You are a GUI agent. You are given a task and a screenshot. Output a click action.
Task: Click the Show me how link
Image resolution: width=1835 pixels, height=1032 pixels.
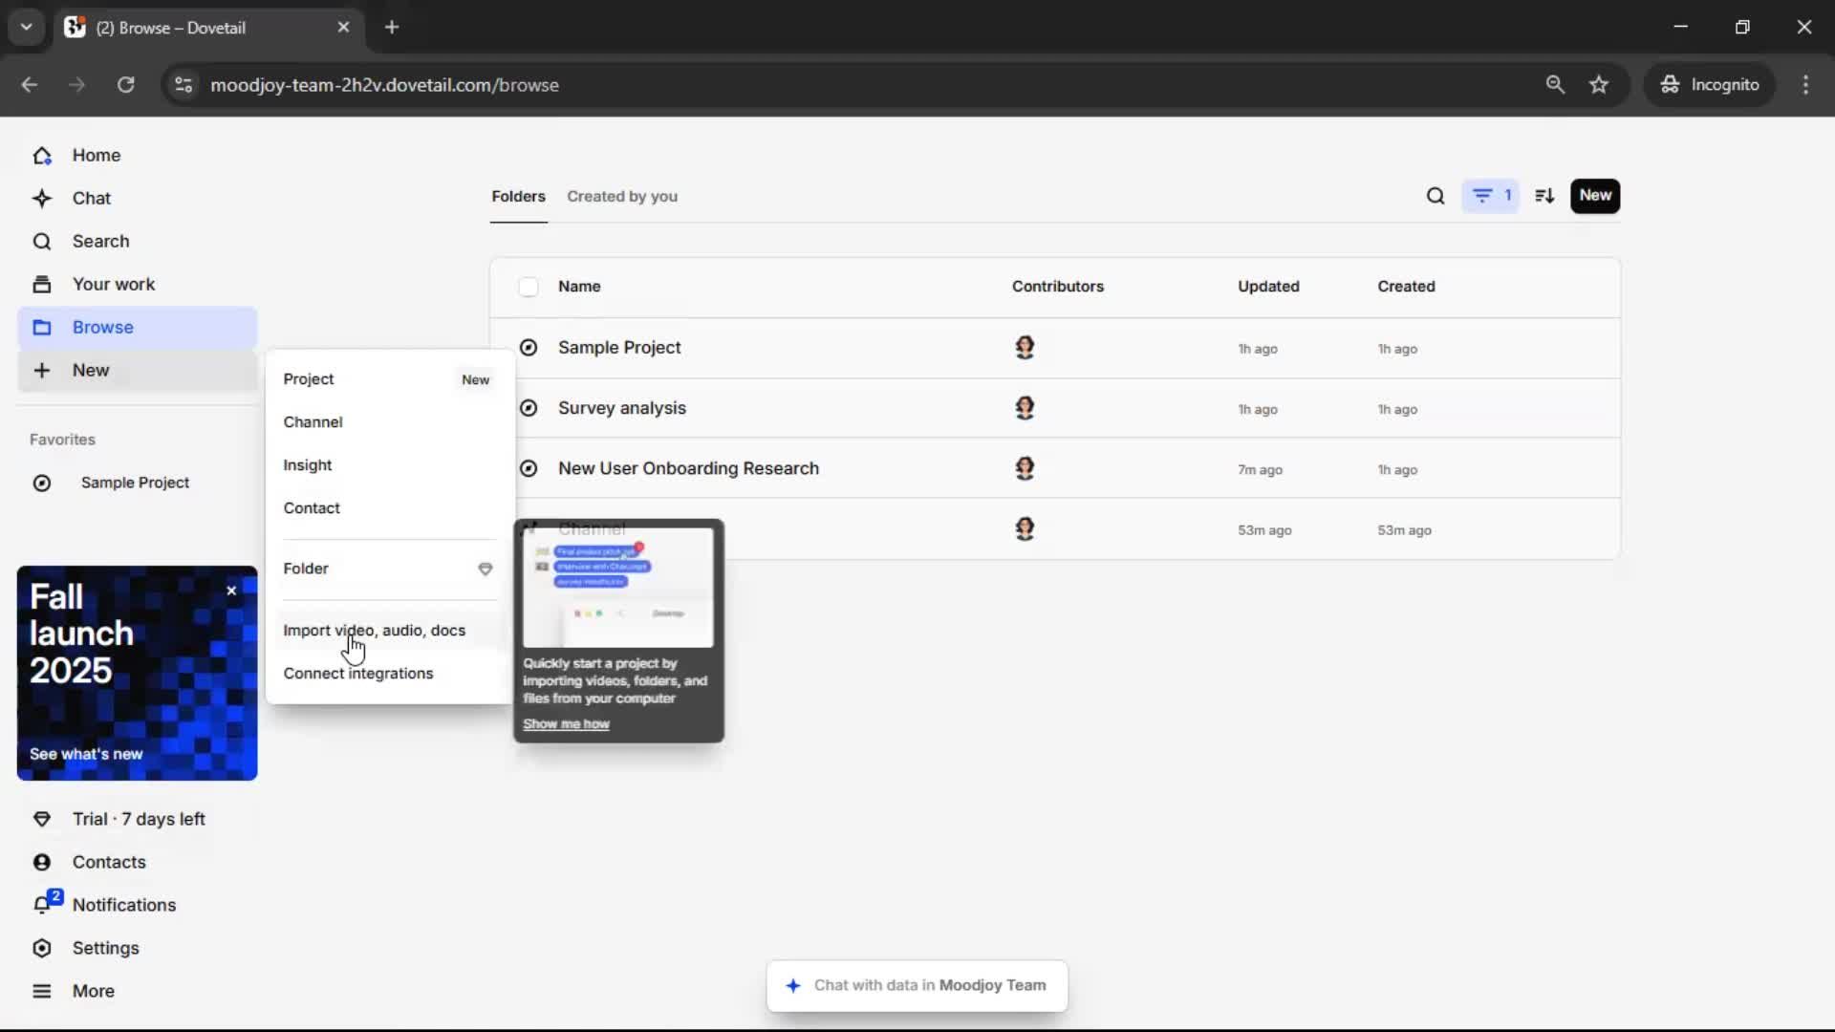pyautogui.click(x=566, y=723)
